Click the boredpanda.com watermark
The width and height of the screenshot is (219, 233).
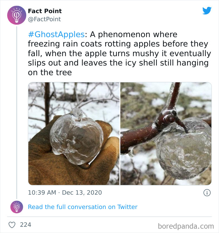point(186,226)
